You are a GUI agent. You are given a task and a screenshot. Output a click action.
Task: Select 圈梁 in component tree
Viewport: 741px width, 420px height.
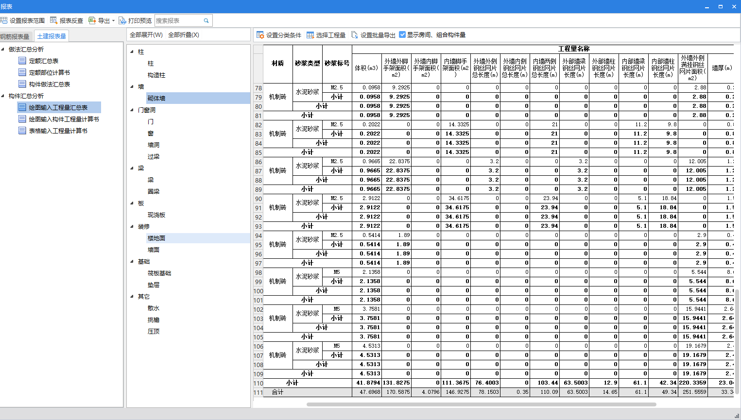pyautogui.click(x=154, y=192)
